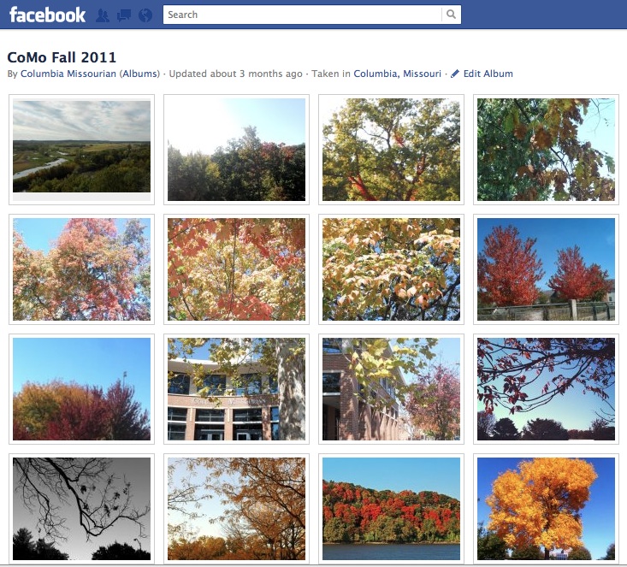Open the oak leaves against sky photo
This screenshot has width=627, height=567.
point(546,149)
